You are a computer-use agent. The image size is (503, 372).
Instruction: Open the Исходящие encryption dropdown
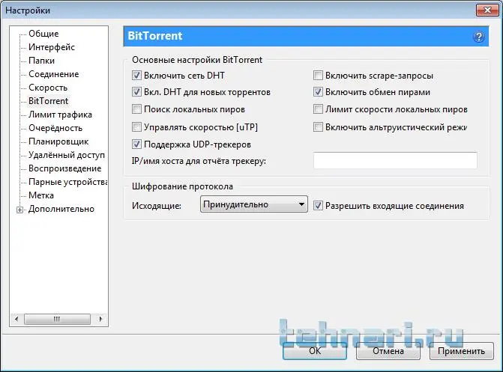(253, 204)
